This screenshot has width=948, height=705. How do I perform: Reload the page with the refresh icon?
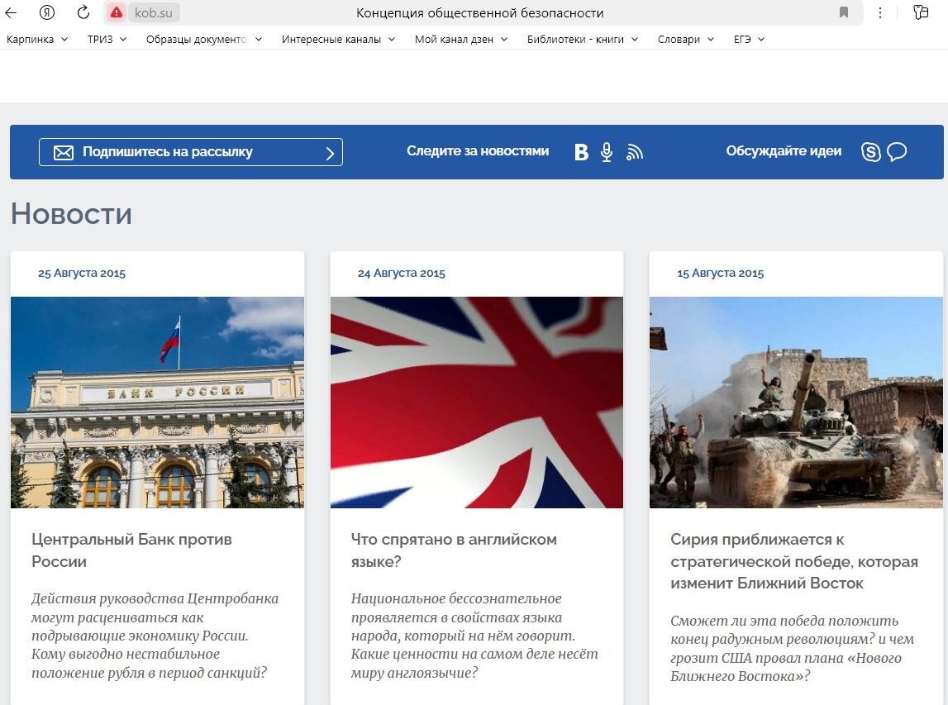[83, 12]
